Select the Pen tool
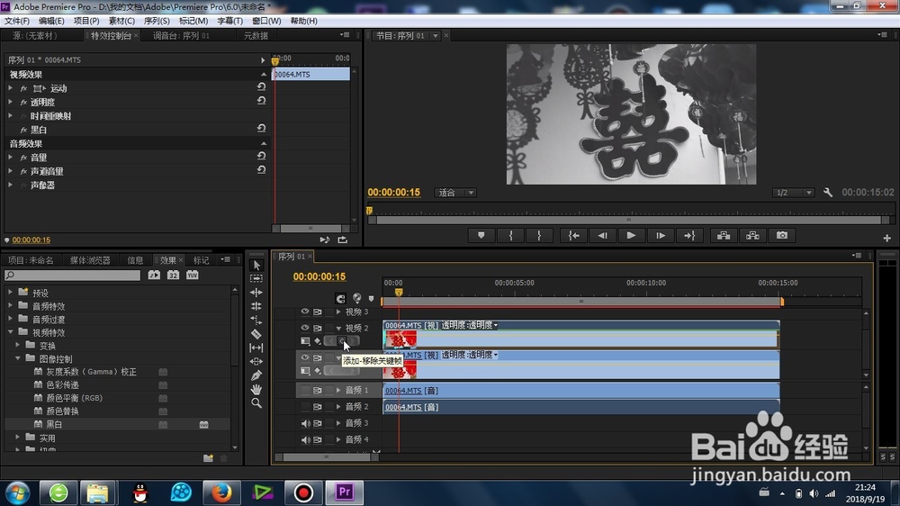 point(256,375)
